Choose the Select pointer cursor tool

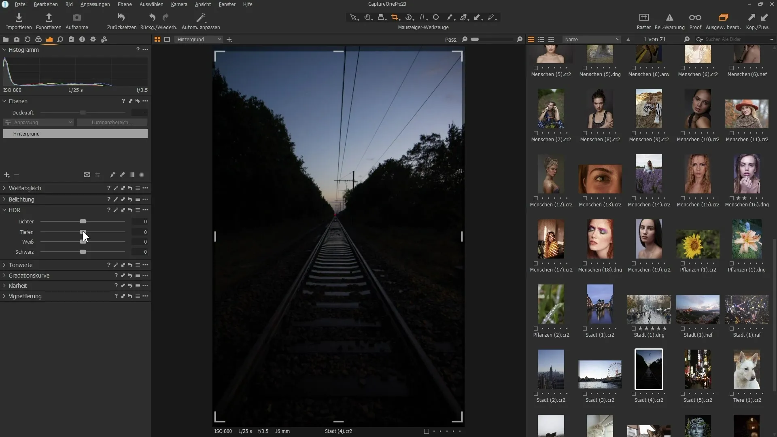tap(354, 17)
